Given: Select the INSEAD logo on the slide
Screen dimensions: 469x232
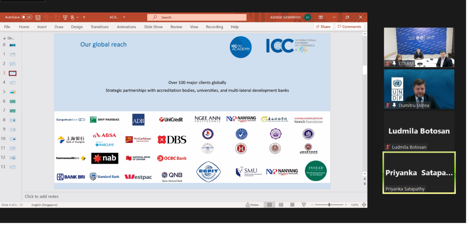Looking at the screenshot, I should [x=316, y=171].
